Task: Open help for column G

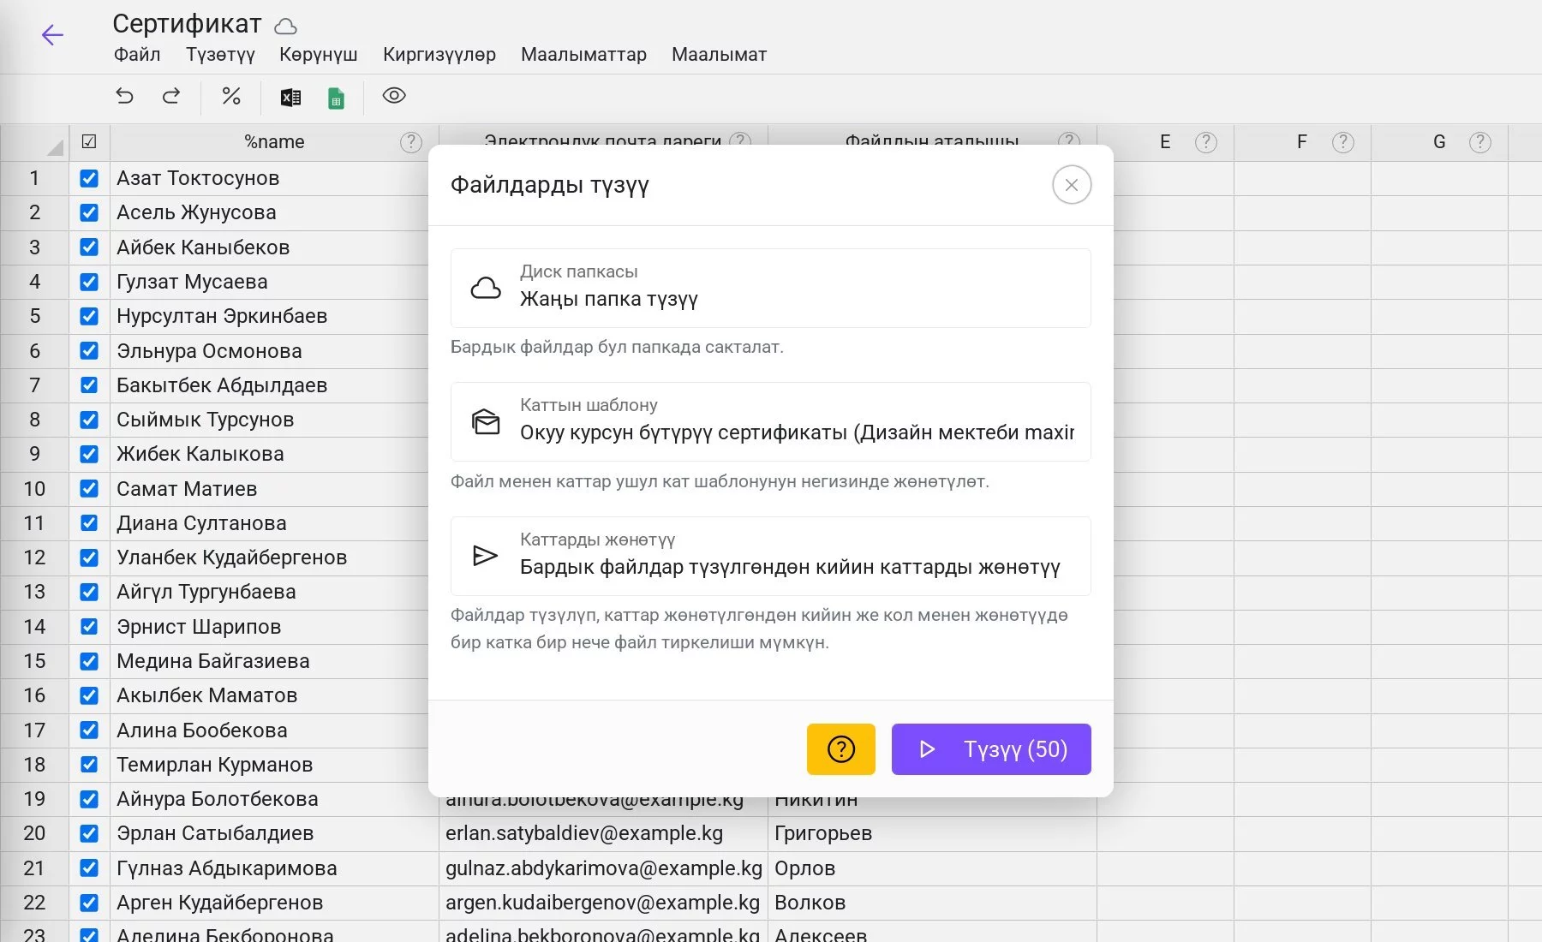Action: [x=1480, y=142]
